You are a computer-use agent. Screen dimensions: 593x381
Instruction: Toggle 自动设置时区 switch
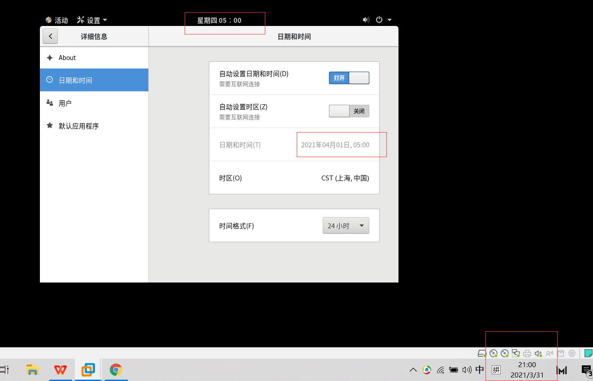(349, 111)
